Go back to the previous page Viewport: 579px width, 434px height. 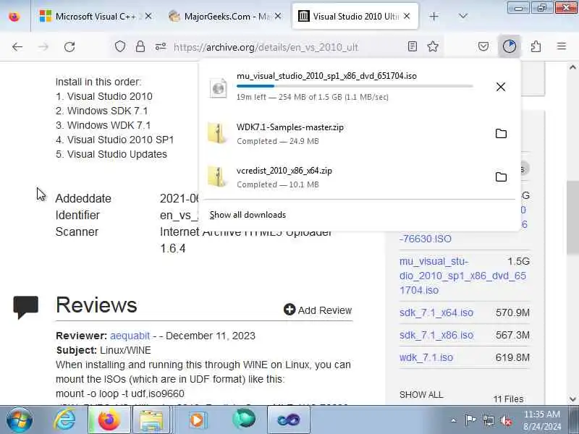[17, 47]
